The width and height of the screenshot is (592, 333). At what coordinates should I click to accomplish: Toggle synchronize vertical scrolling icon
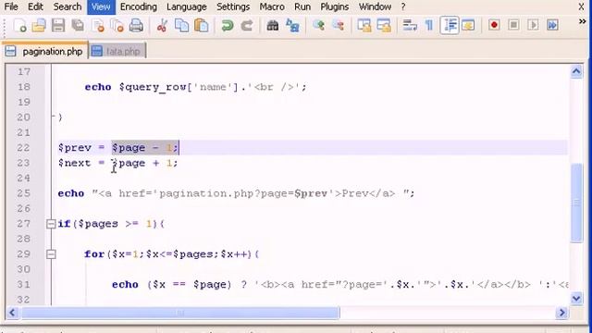364,26
